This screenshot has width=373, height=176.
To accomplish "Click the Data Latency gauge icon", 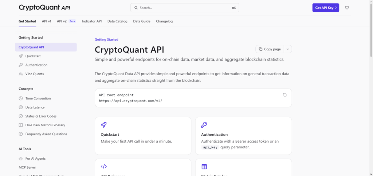I will 21,107.
